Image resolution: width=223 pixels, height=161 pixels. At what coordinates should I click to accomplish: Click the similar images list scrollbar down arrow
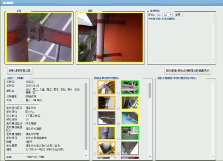pyautogui.click(x=150, y=157)
